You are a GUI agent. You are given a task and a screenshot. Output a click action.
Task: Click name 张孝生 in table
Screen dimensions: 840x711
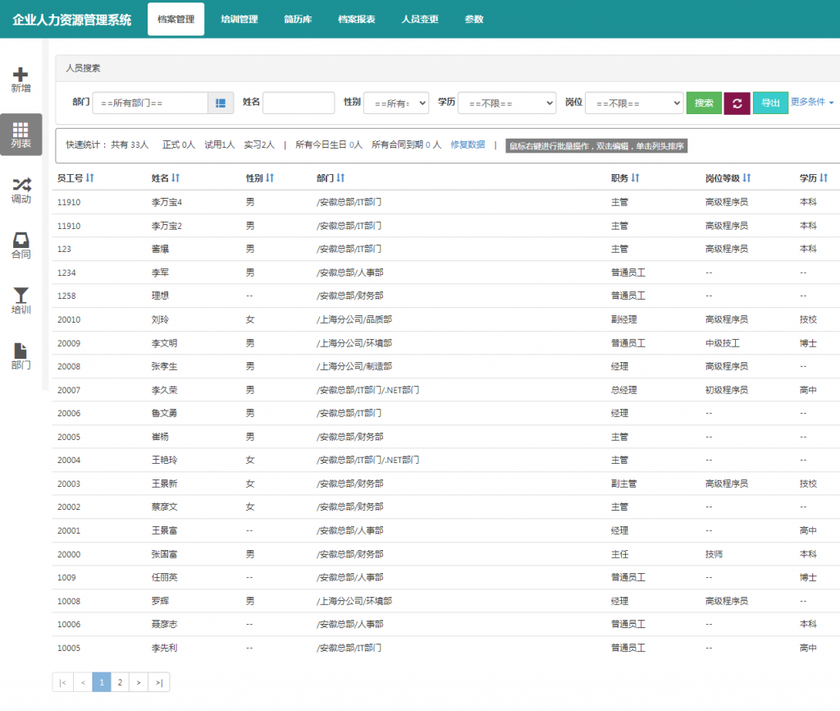pos(164,366)
